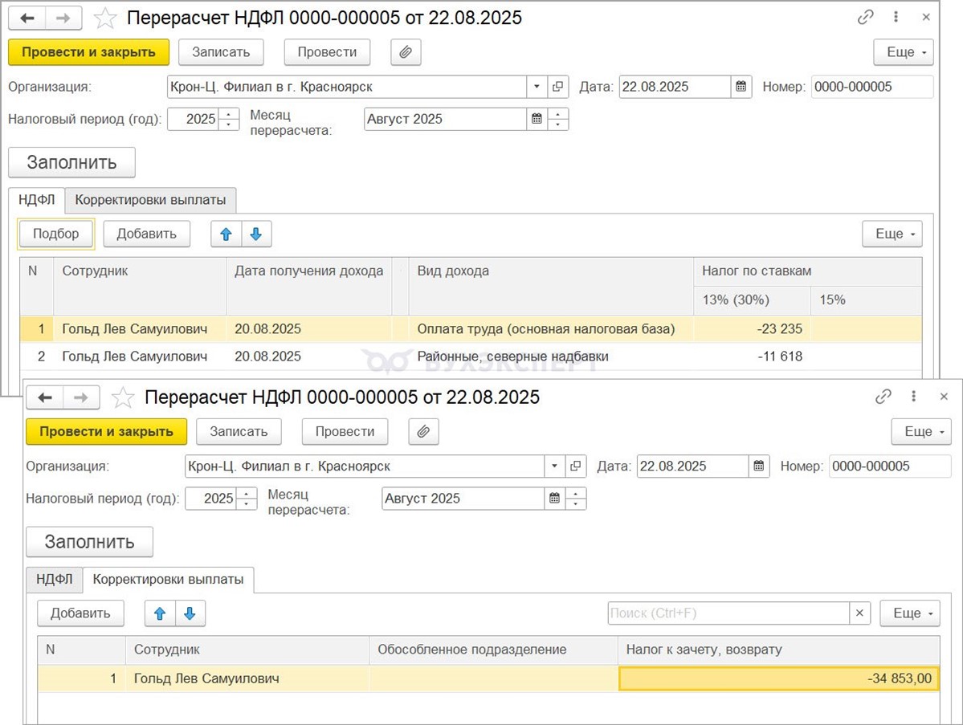Clear the search field with the X icon

(859, 613)
